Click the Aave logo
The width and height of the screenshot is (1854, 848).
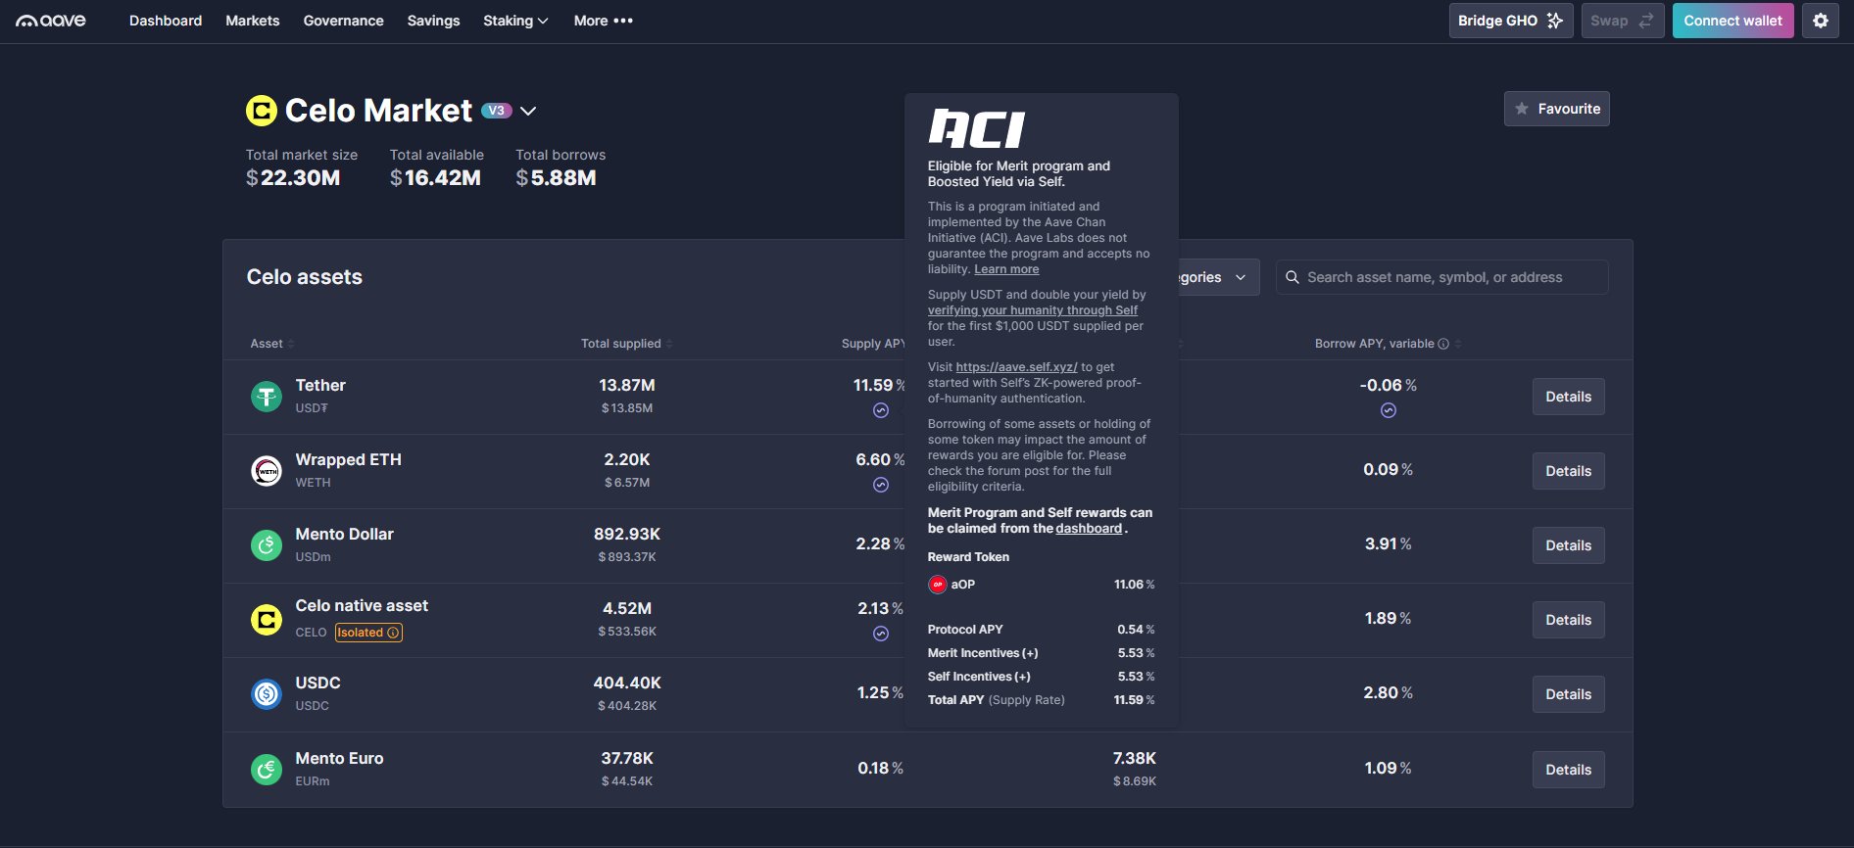click(x=51, y=21)
